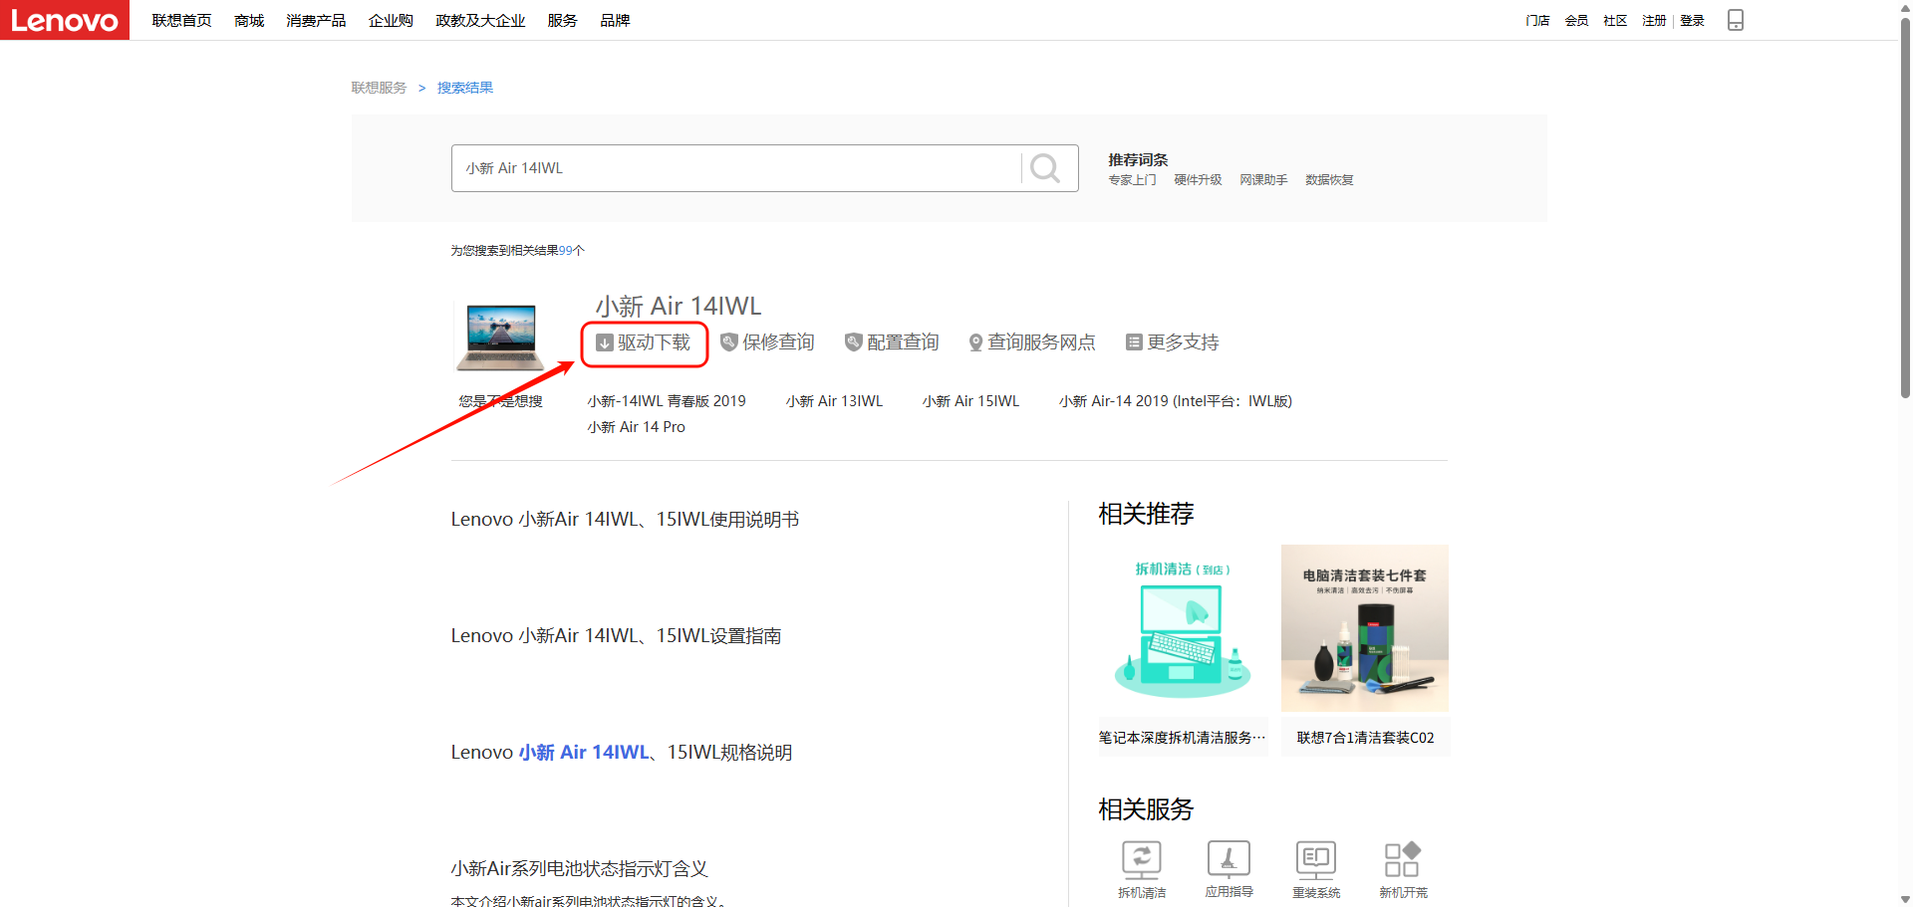The width and height of the screenshot is (1913, 907).
Task: Select 企业购 in the navigation bar
Action: pos(391,21)
